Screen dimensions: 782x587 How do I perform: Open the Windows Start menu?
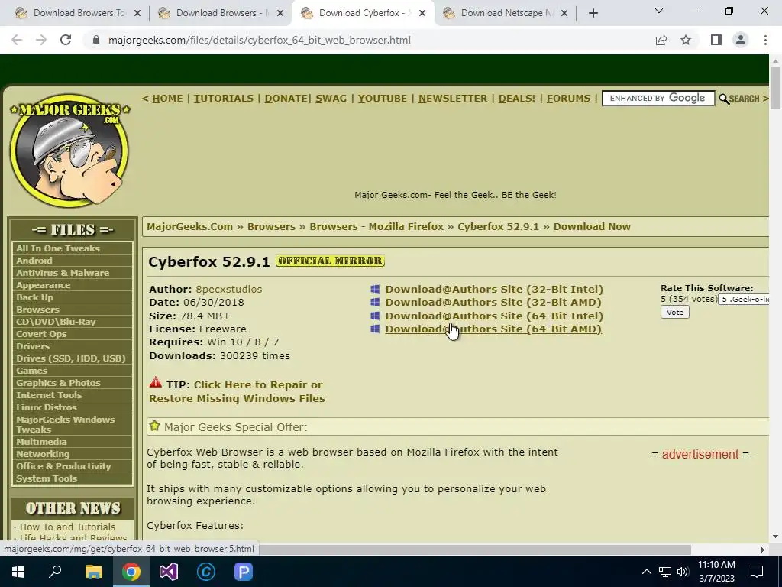coord(18,572)
